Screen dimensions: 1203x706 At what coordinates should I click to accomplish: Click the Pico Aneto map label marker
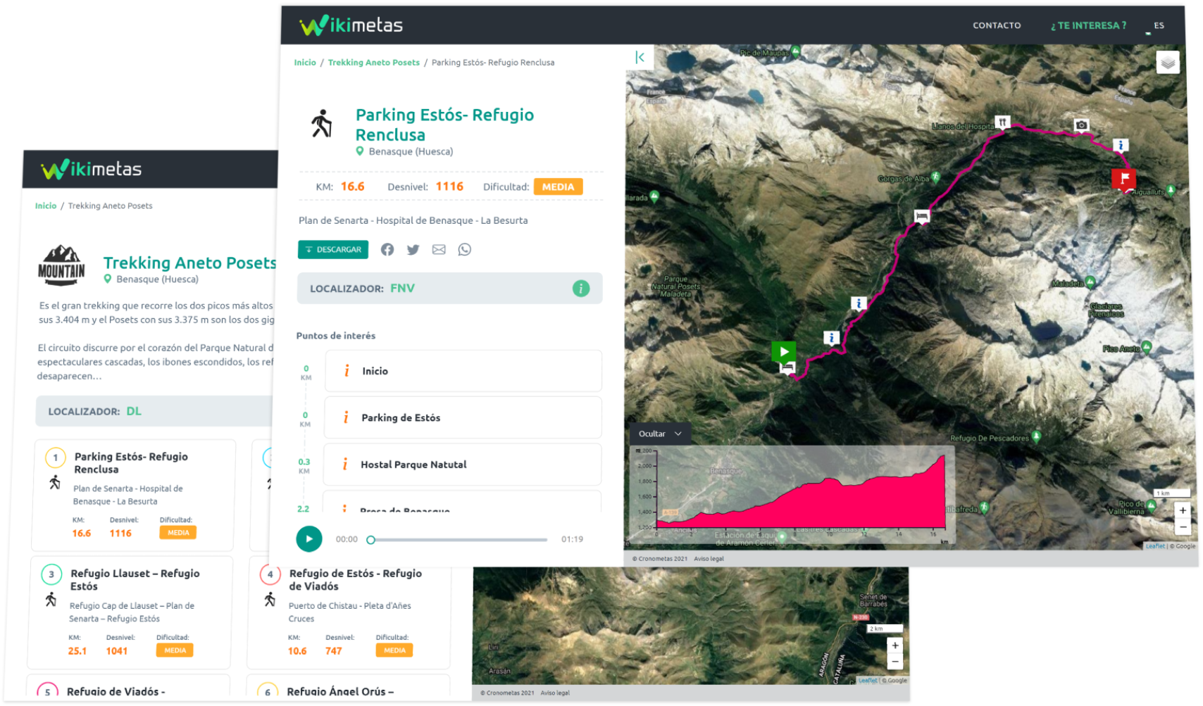[1146, 347]
